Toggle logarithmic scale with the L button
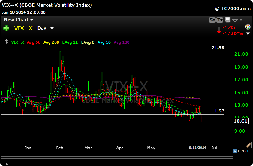Viewport: 253px width, 166px height. click(239, 151)
